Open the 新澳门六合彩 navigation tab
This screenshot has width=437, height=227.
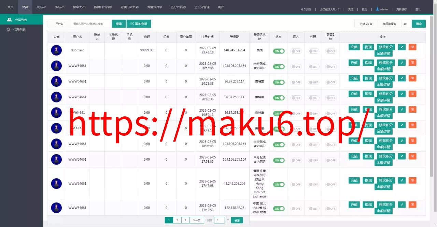(x=103, y=7)
